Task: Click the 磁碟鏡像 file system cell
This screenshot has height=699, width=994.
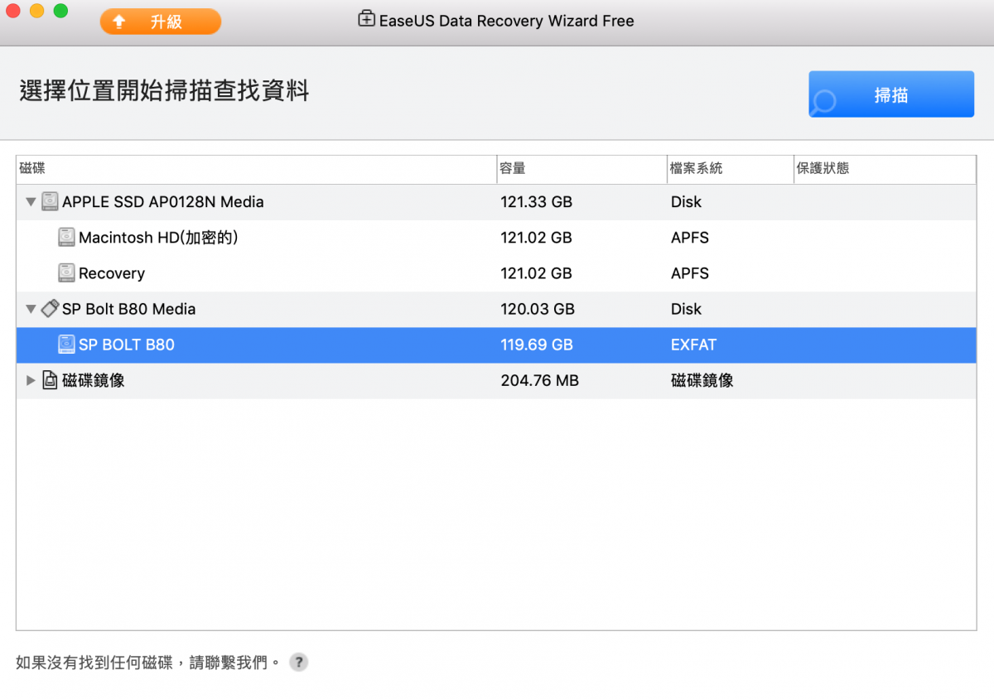Action: (702, 381)
